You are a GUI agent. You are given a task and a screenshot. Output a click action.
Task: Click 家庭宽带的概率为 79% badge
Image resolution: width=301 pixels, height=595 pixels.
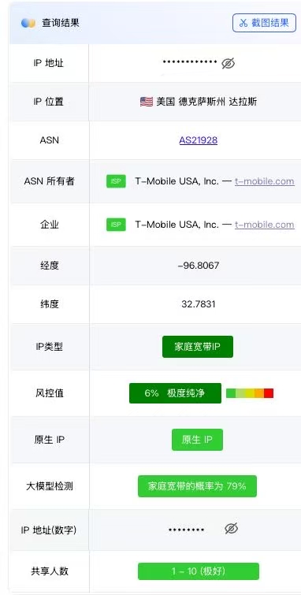point(197,486)
